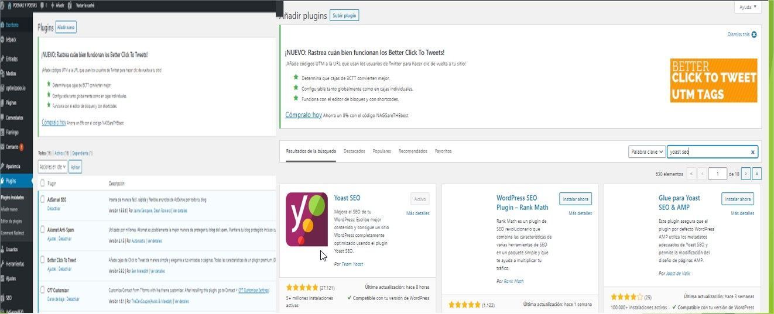Viewport: 774px width, 314px height.
Task: Click Darse de baja under CF7 Customizer
Action: click(55, 299)
